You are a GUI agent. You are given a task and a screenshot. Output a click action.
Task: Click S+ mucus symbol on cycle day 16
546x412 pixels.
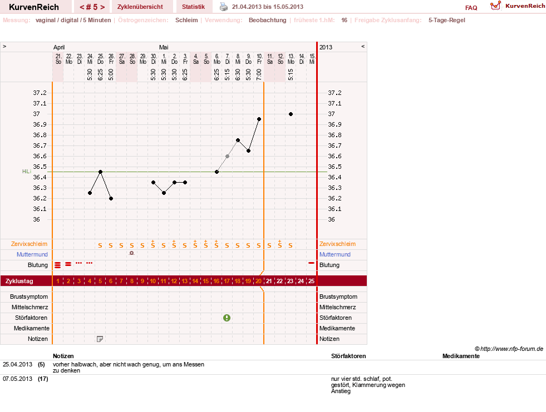[x=217, y=244]
